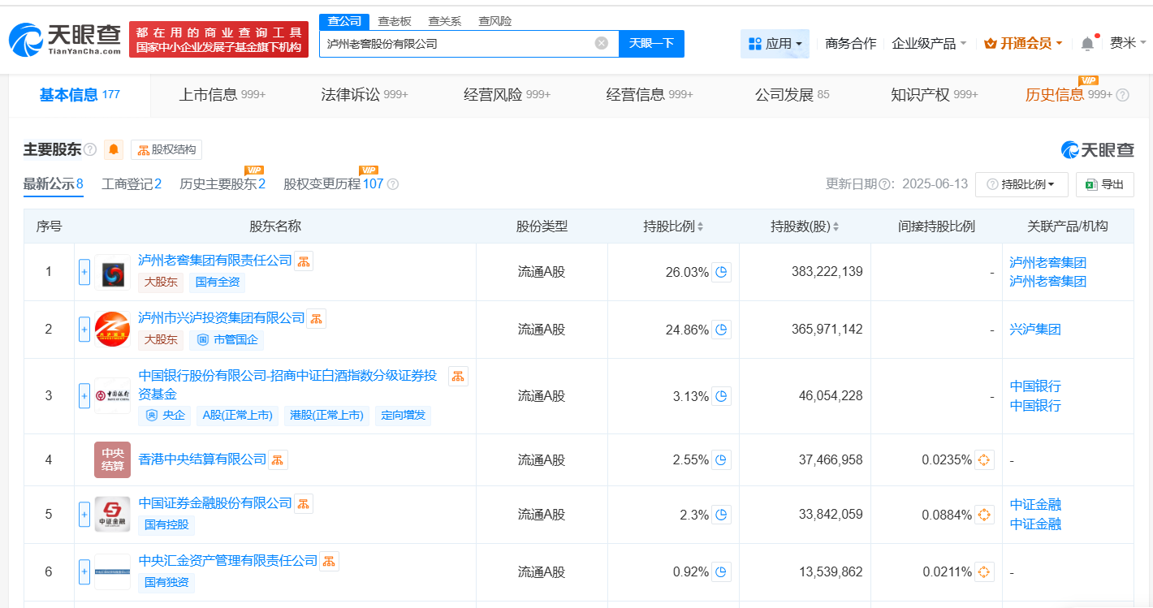Open the 应用 dropdown menu
1153x608 pixels.
(x=775, y=44)
